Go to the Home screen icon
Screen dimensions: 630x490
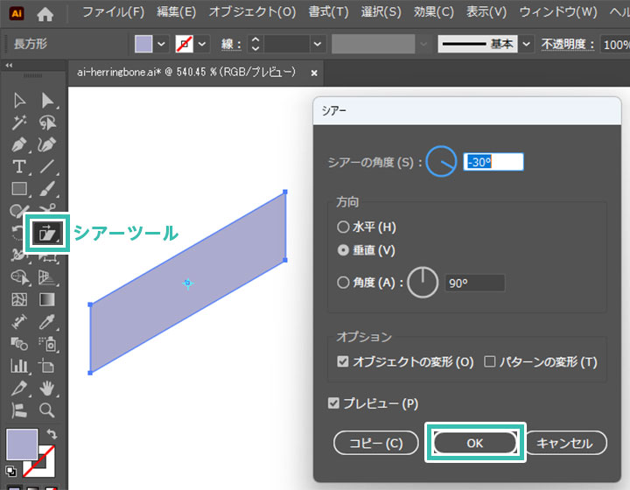point(45,13)
